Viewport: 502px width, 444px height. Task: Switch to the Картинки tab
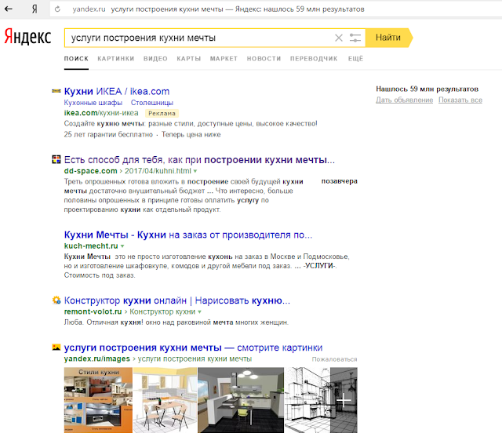coord(116,59)
